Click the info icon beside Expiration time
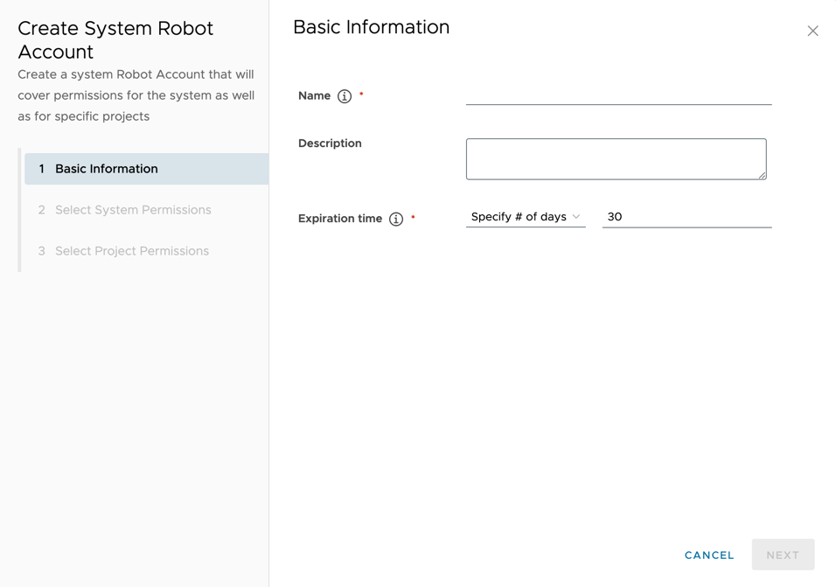The width and height of the screenshot is (836, 587). (395, 219)
